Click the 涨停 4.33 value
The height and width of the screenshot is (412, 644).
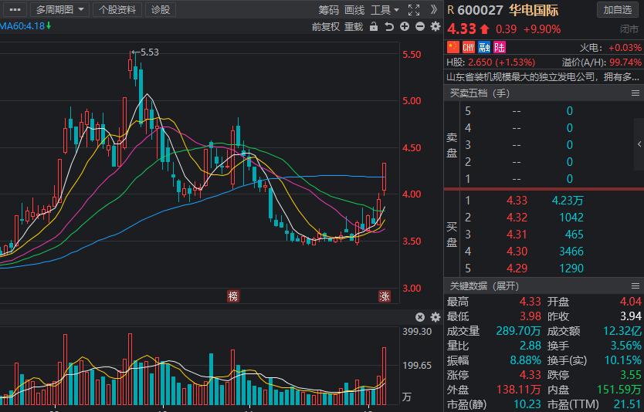[530, 375]
